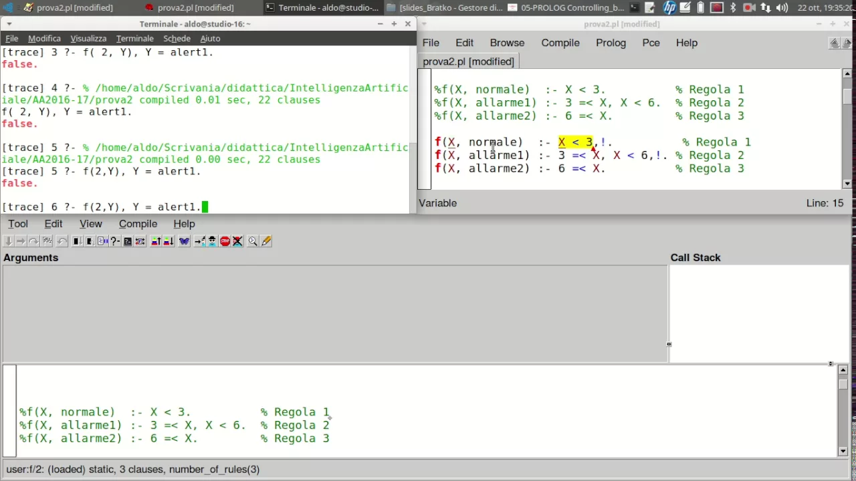Select the prova2.pl [modified] editor tab
Screen dimensions: 856x481
pyautogui.click(x=468, y=61)
